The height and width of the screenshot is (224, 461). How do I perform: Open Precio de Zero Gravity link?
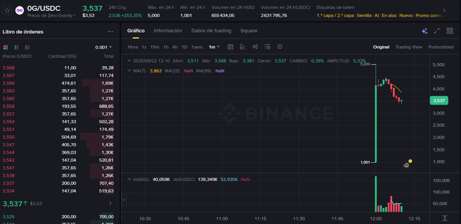[x=51, y=15]
